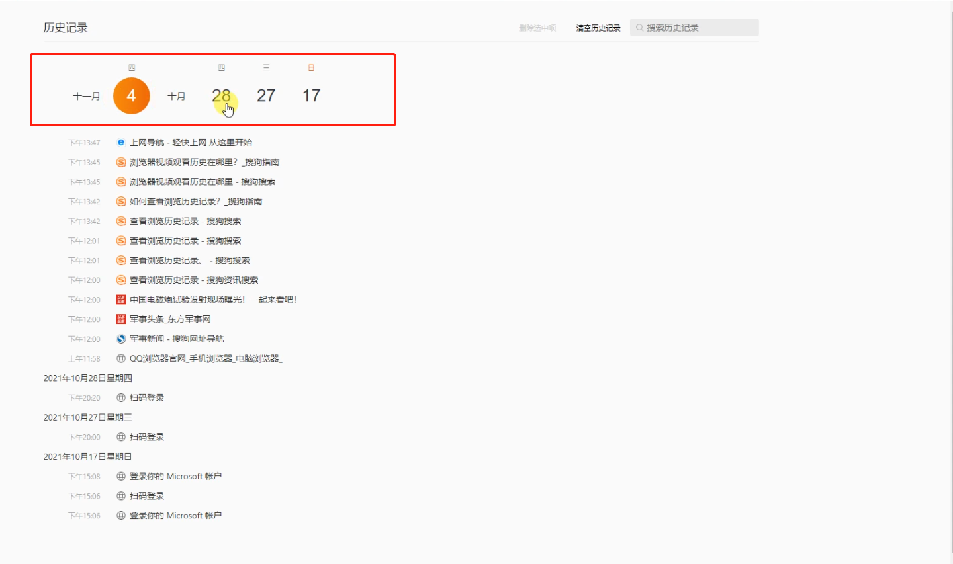Open 查看浏览历史记录 - 搜狗资讯搜索 link
The height and width of the screenshot is (564, 953).
click(194, 280)
